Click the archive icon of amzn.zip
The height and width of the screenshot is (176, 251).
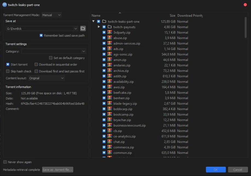tap(109, 60)
